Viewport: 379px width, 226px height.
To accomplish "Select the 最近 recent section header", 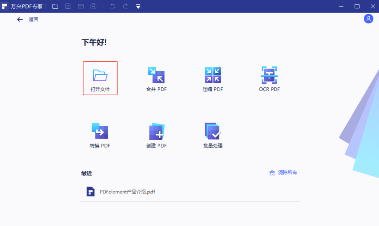I will pyautogui.click(x=87, y=173).
